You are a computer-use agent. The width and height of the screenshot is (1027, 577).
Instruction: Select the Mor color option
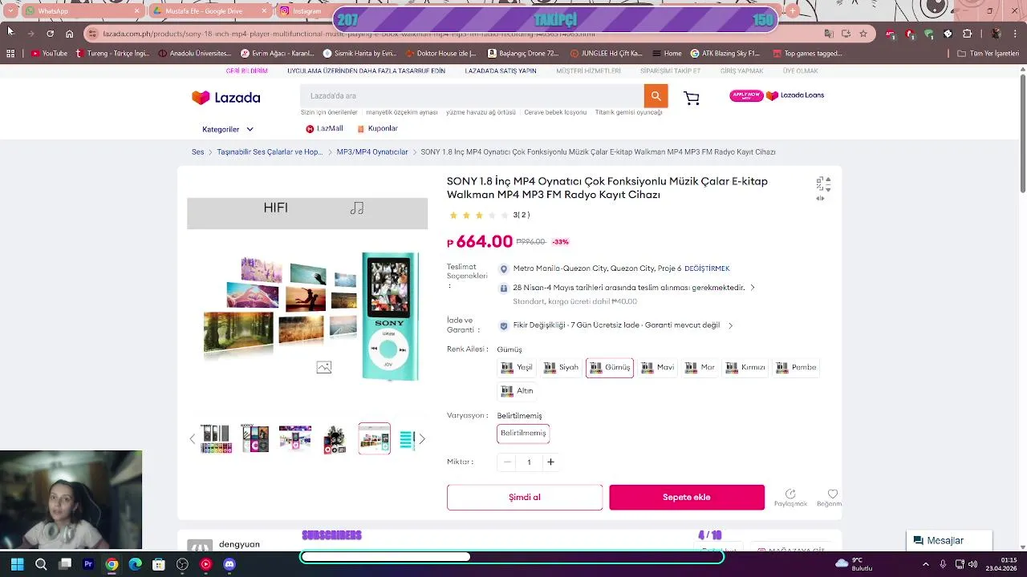[698, 367]
